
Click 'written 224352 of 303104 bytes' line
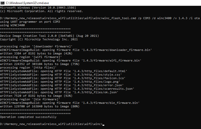click(40, 64)
